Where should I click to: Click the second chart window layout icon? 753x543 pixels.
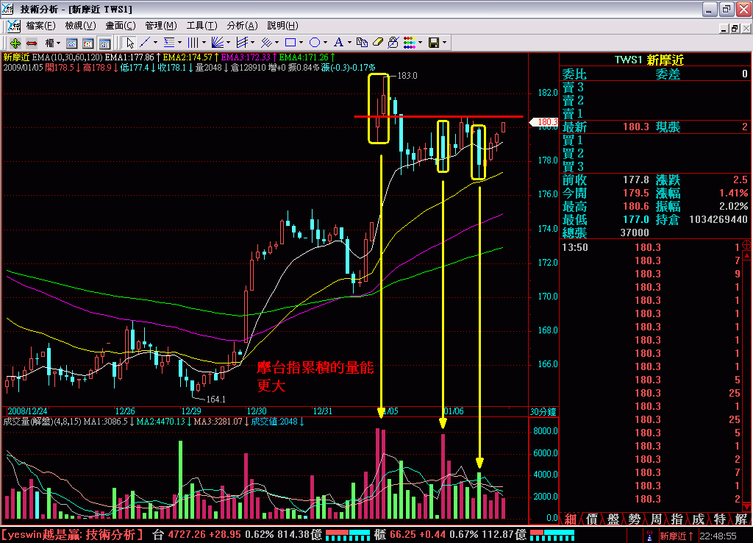(88, 43)
